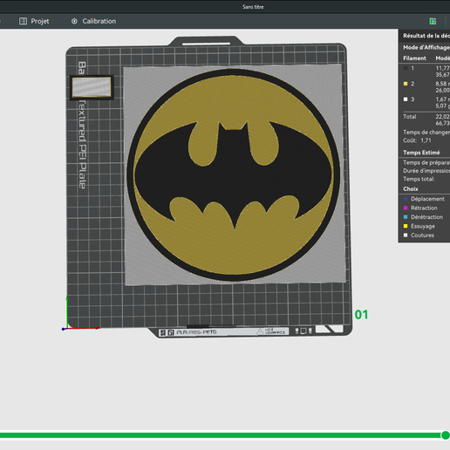Click the Filament column header
The image size is (450, 450).
tap(414, 58)
